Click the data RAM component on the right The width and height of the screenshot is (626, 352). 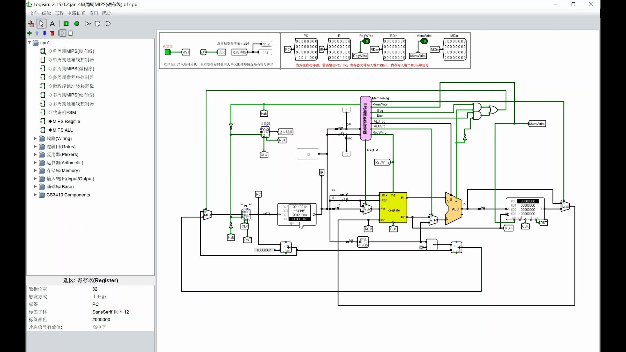tap(525, 209)
